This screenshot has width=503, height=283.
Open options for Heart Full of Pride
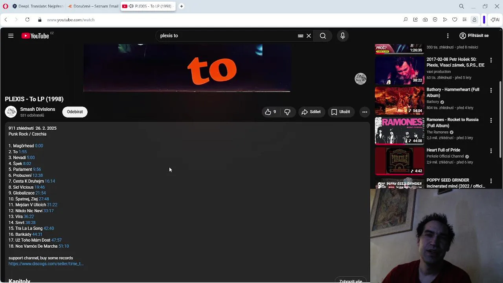[x=491, y=151]
